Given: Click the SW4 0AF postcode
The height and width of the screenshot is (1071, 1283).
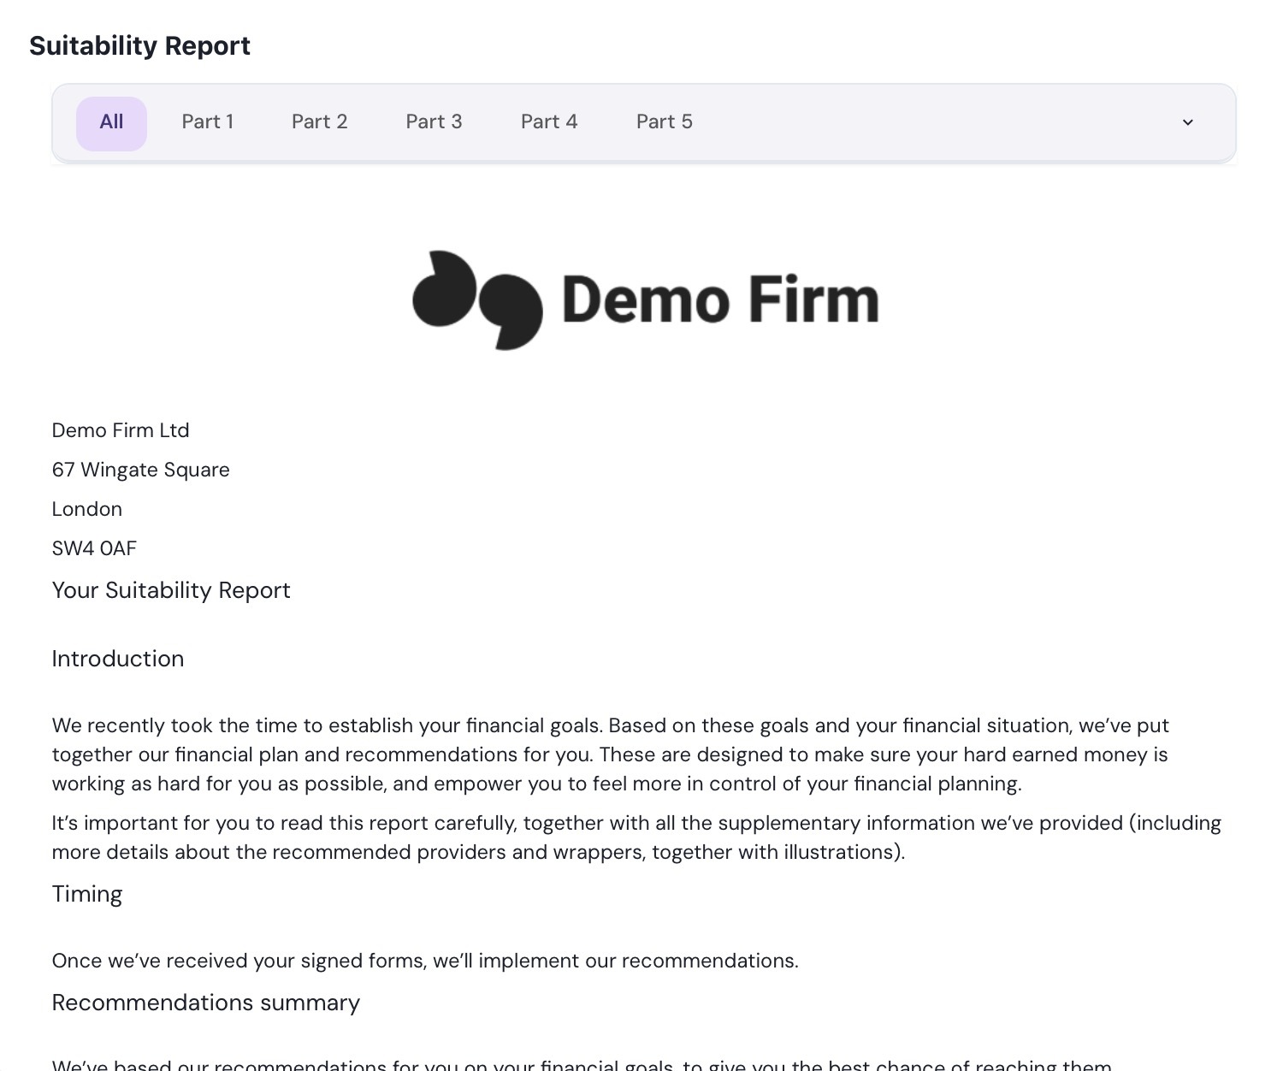Looking at the screenshot, I should tap(94, 548).
